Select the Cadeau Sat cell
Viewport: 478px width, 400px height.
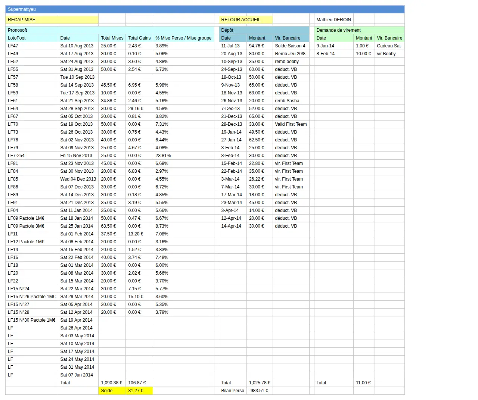tap(389, 46)
